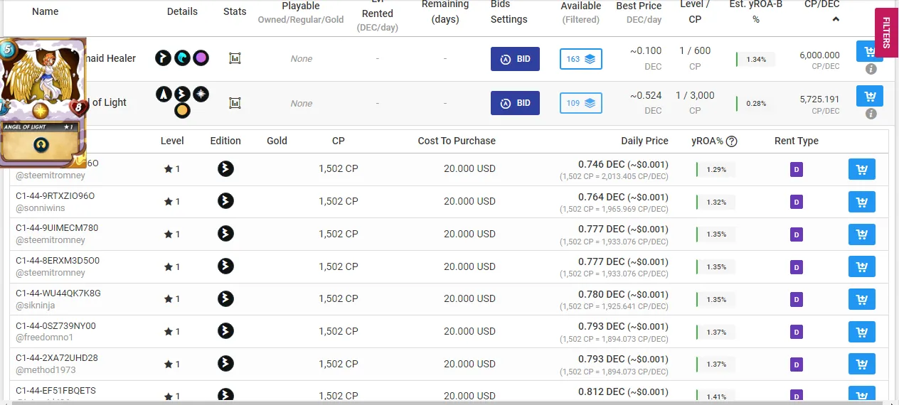Add C1-44-2XA72UHD28 rental to cart
Screen dimensions: 899x405
coord(862,364)
